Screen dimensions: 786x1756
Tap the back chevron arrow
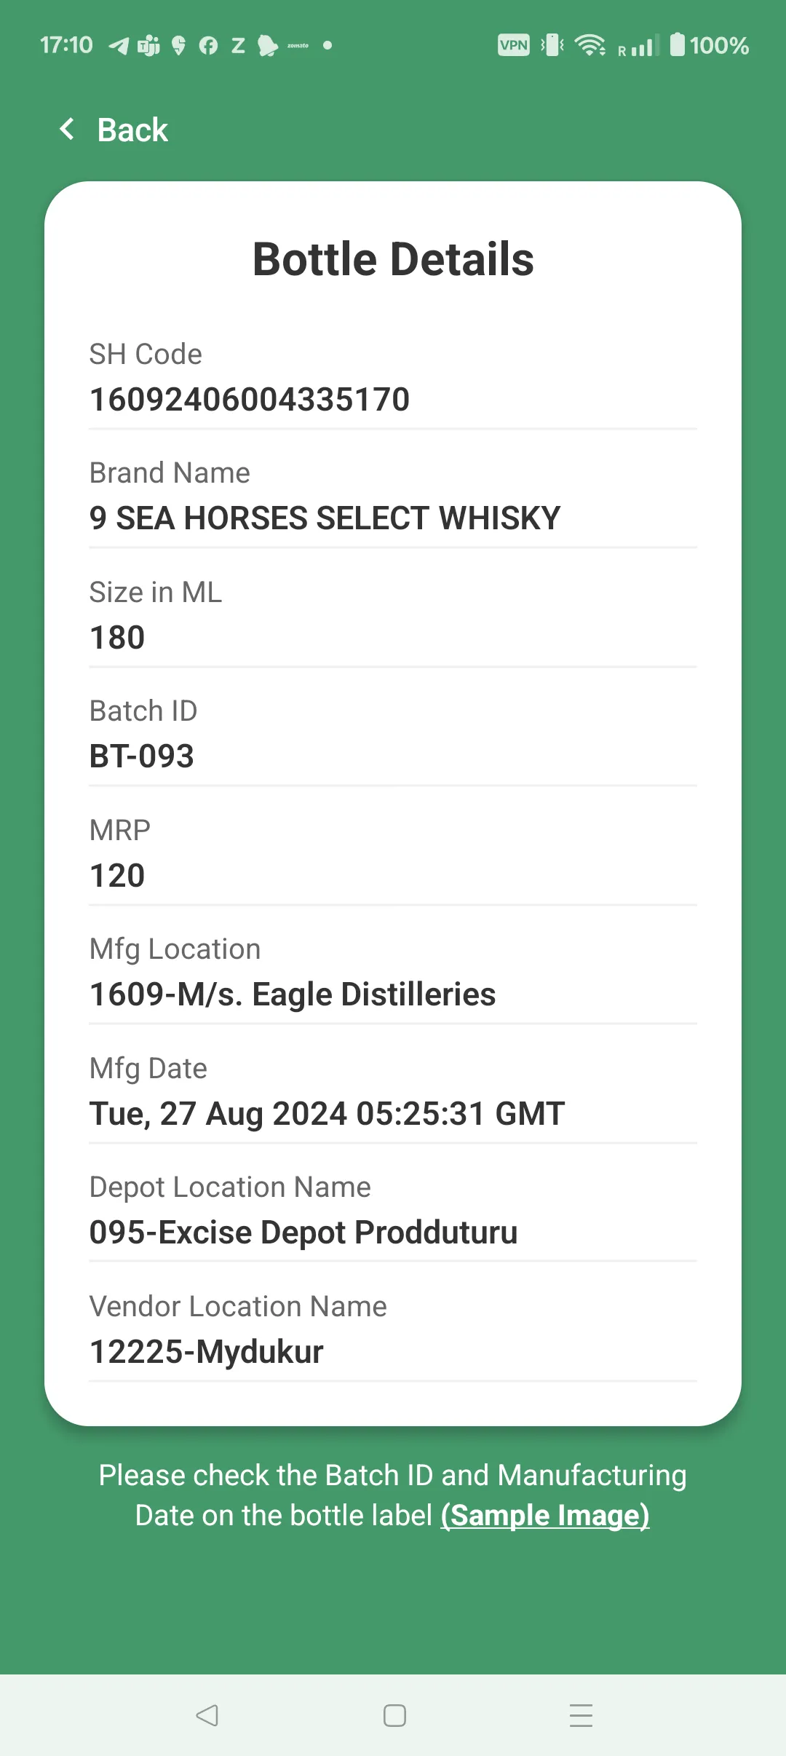click(67, 130)
